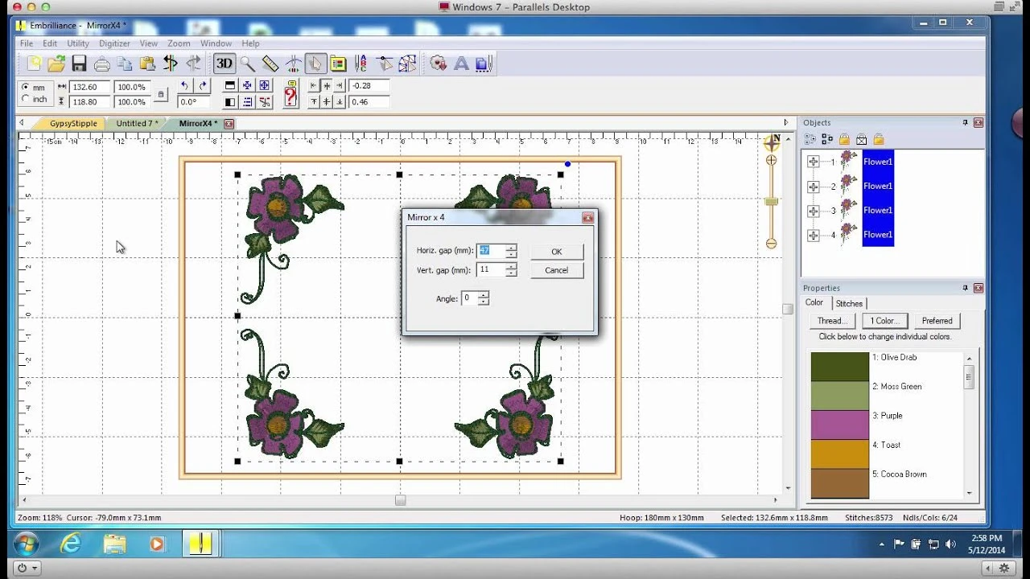
Task: Rotate left with the counterclockwise arrow
Action: (x=184, y=85)
